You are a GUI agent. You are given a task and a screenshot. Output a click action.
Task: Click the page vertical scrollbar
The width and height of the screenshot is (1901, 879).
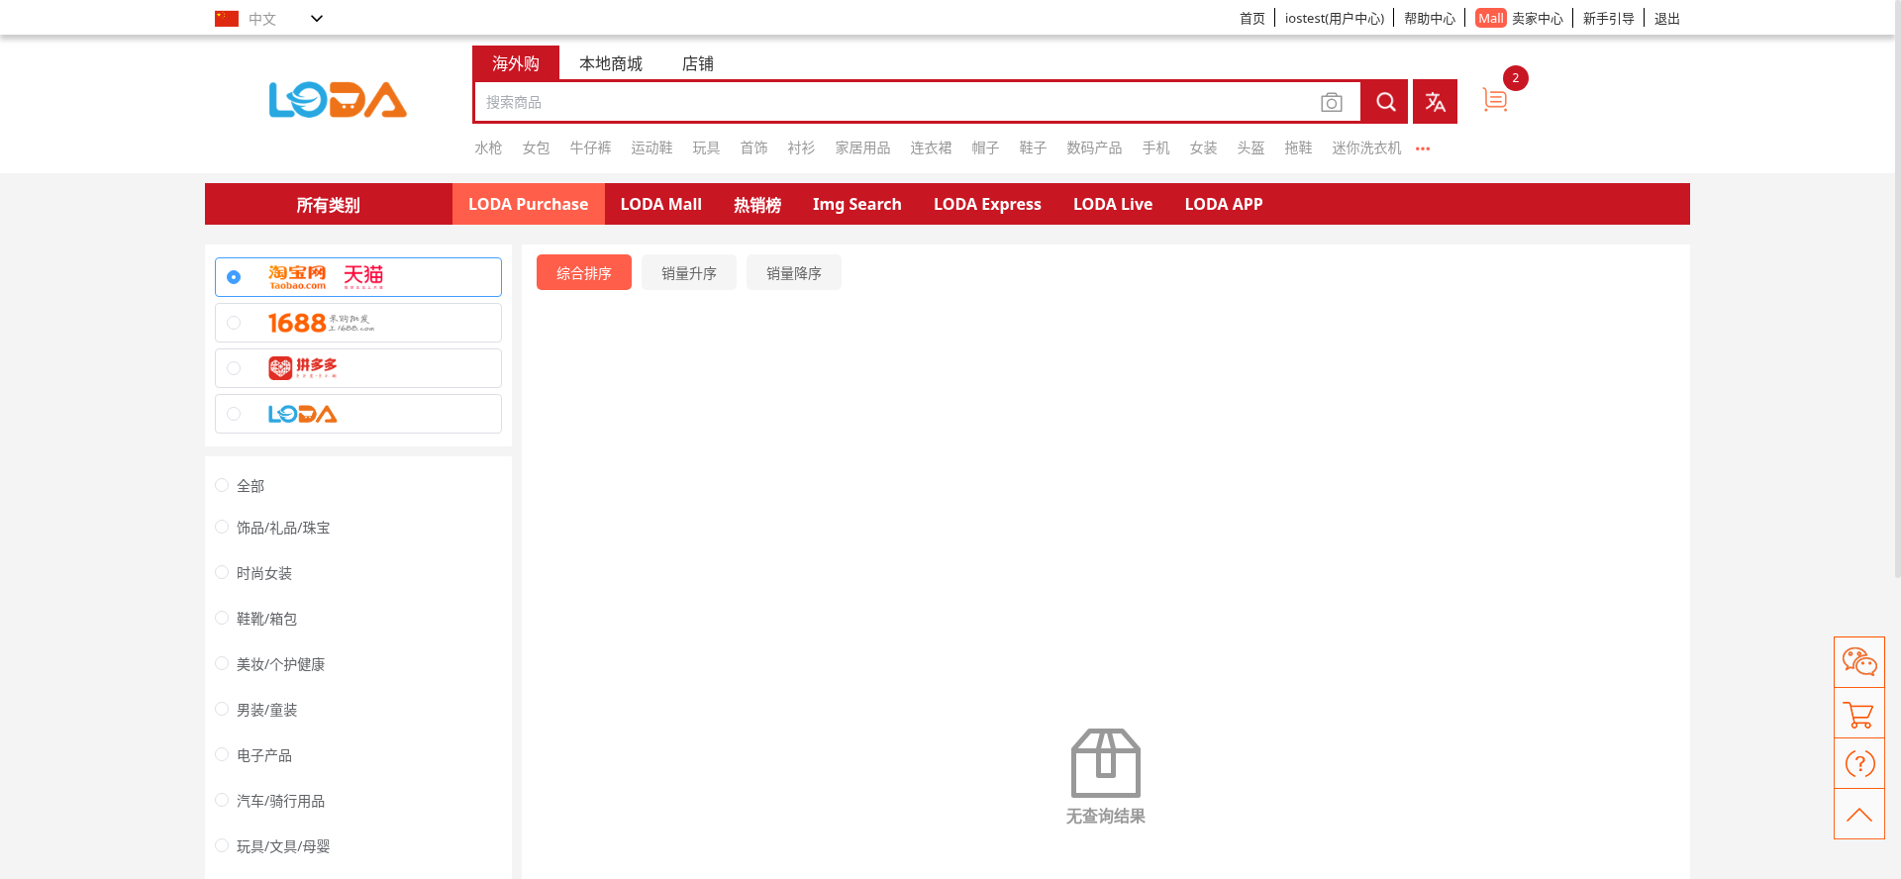click(1896, 297)
